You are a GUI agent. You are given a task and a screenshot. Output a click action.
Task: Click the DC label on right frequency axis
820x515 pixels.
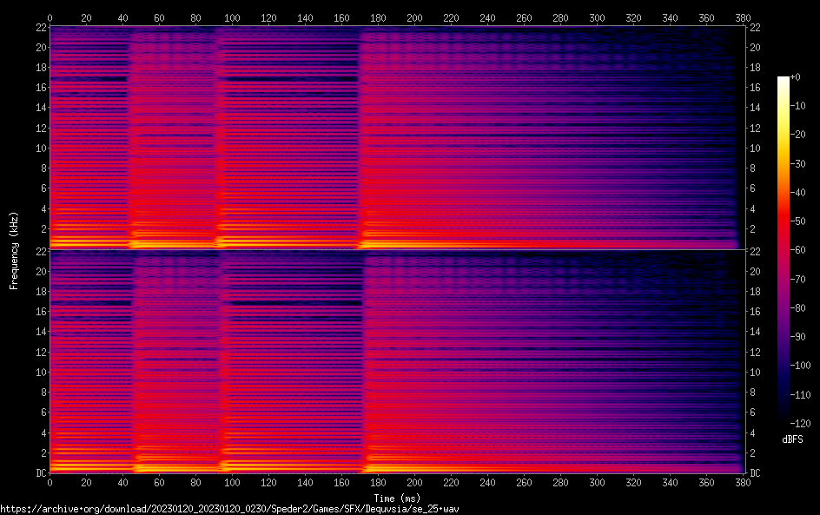click(756, 473)
